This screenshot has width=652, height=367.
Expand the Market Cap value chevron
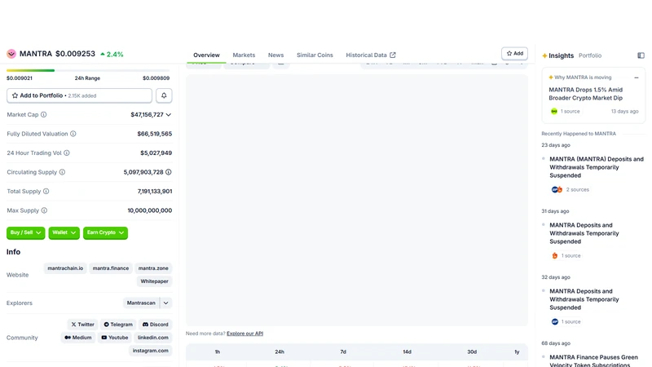click(x=169, y=114)
